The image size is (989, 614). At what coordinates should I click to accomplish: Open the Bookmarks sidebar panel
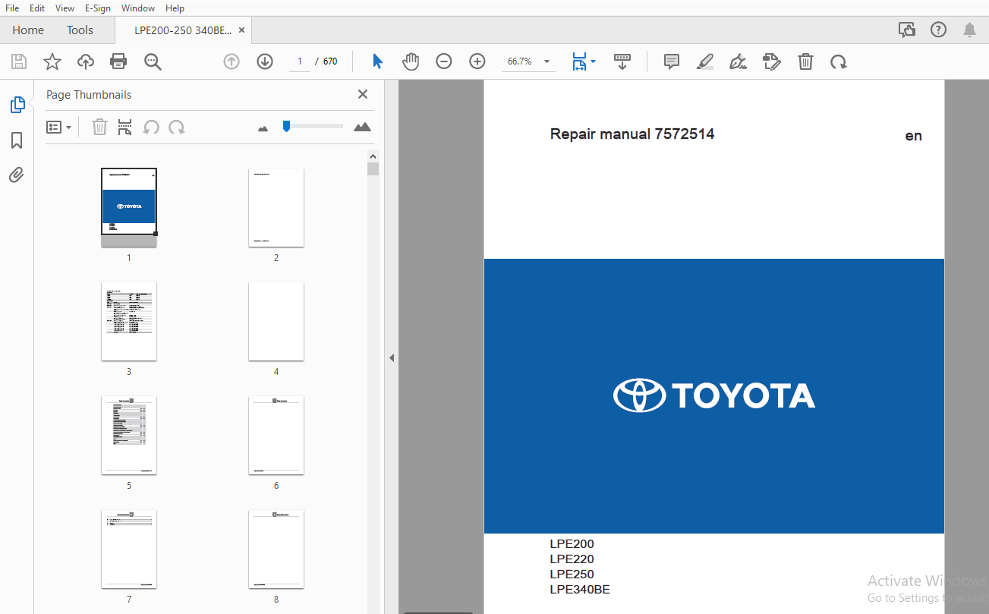17,140
